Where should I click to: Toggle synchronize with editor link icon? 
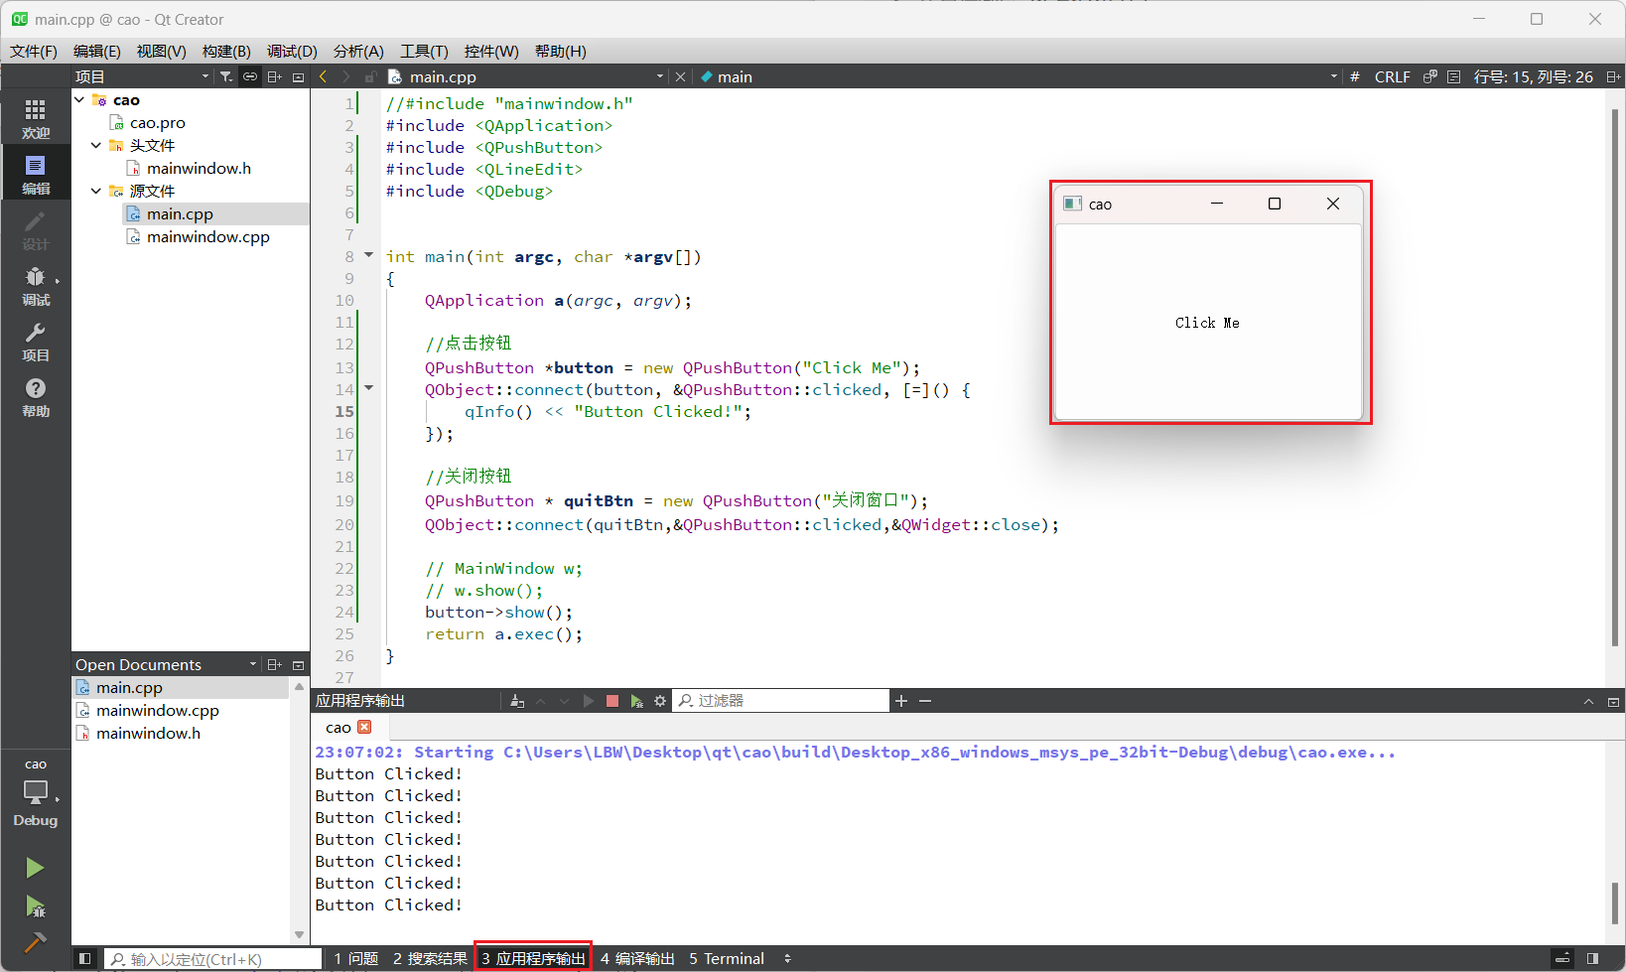[250, 76]
